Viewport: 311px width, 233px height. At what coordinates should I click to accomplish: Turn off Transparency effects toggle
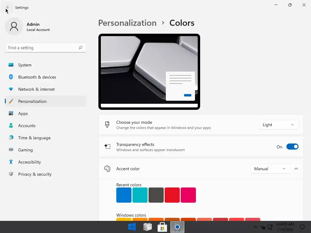(292, 147)
